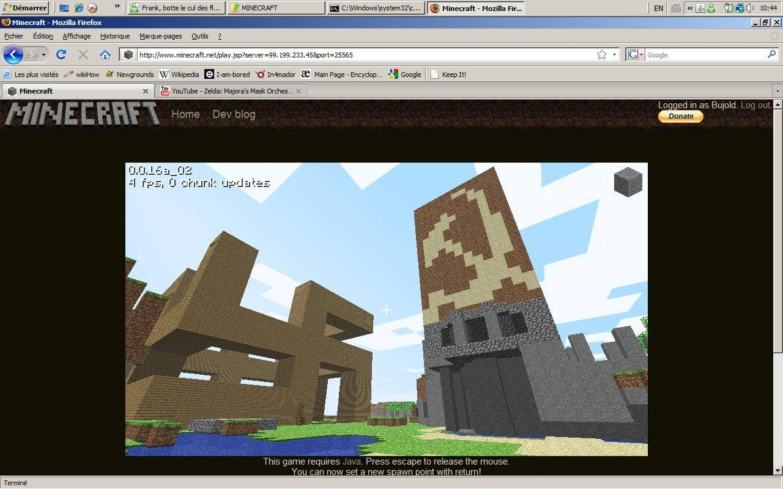Open the Les plus visités bookmark
The image size is (783, 489).
pos(31,75)
